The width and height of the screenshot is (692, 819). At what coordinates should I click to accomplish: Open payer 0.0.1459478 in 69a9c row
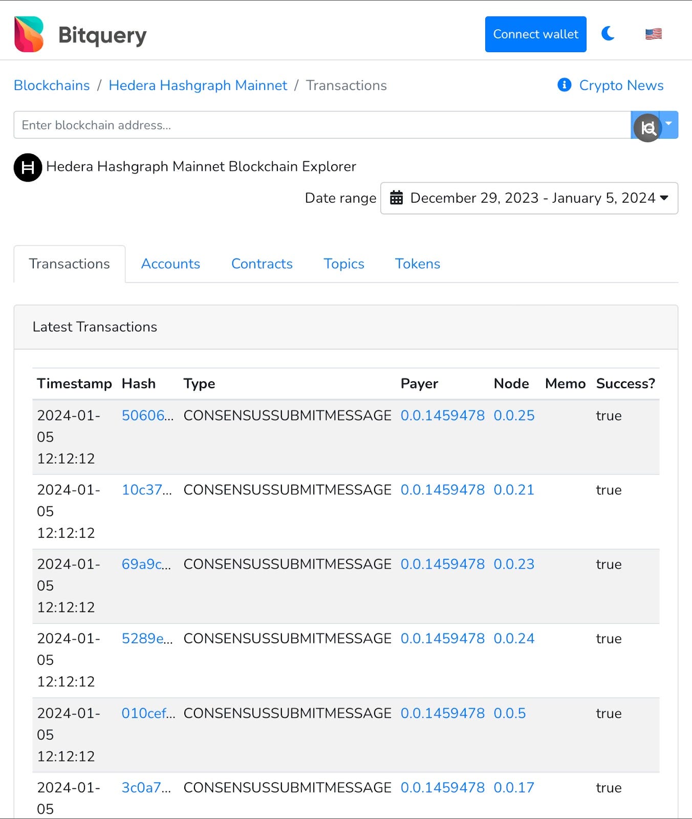[x=442, y=564]
